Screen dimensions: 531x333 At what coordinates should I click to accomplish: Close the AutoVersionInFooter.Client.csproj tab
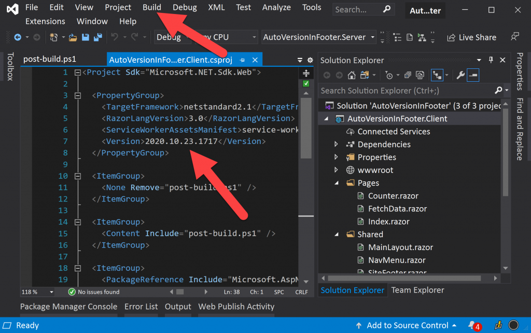(x=255, y=60)
